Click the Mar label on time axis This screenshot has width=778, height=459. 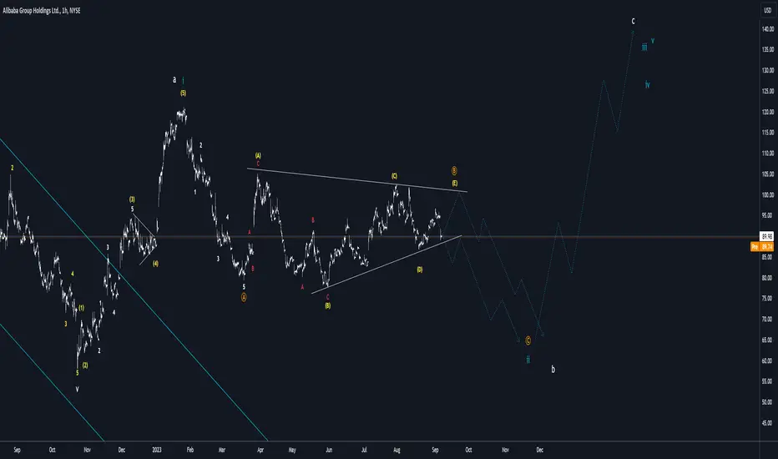click(222, 450)
